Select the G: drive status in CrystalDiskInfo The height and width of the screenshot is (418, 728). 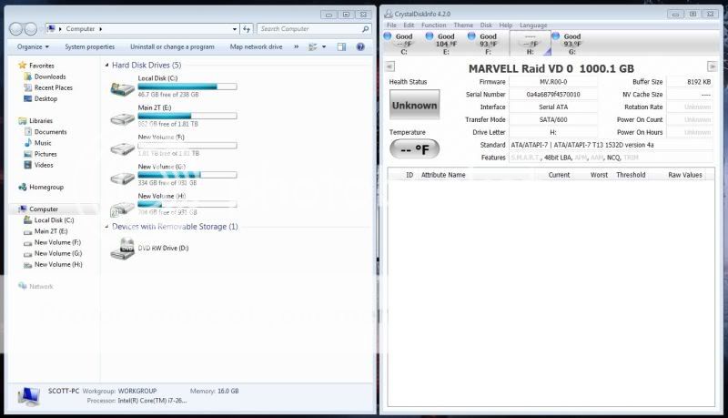571,42
